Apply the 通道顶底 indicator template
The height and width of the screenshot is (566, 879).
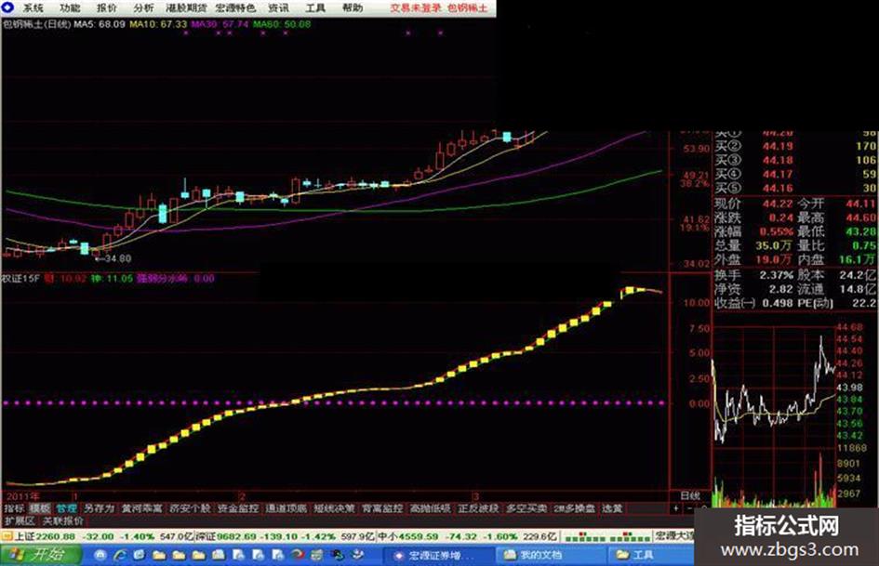(286, 508)
